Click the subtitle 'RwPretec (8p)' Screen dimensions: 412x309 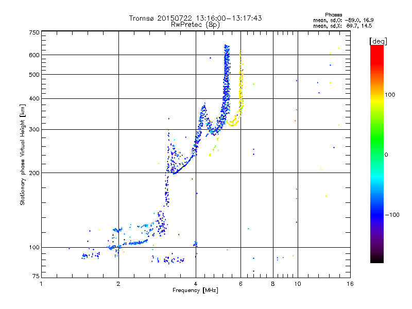click(195, 25)
